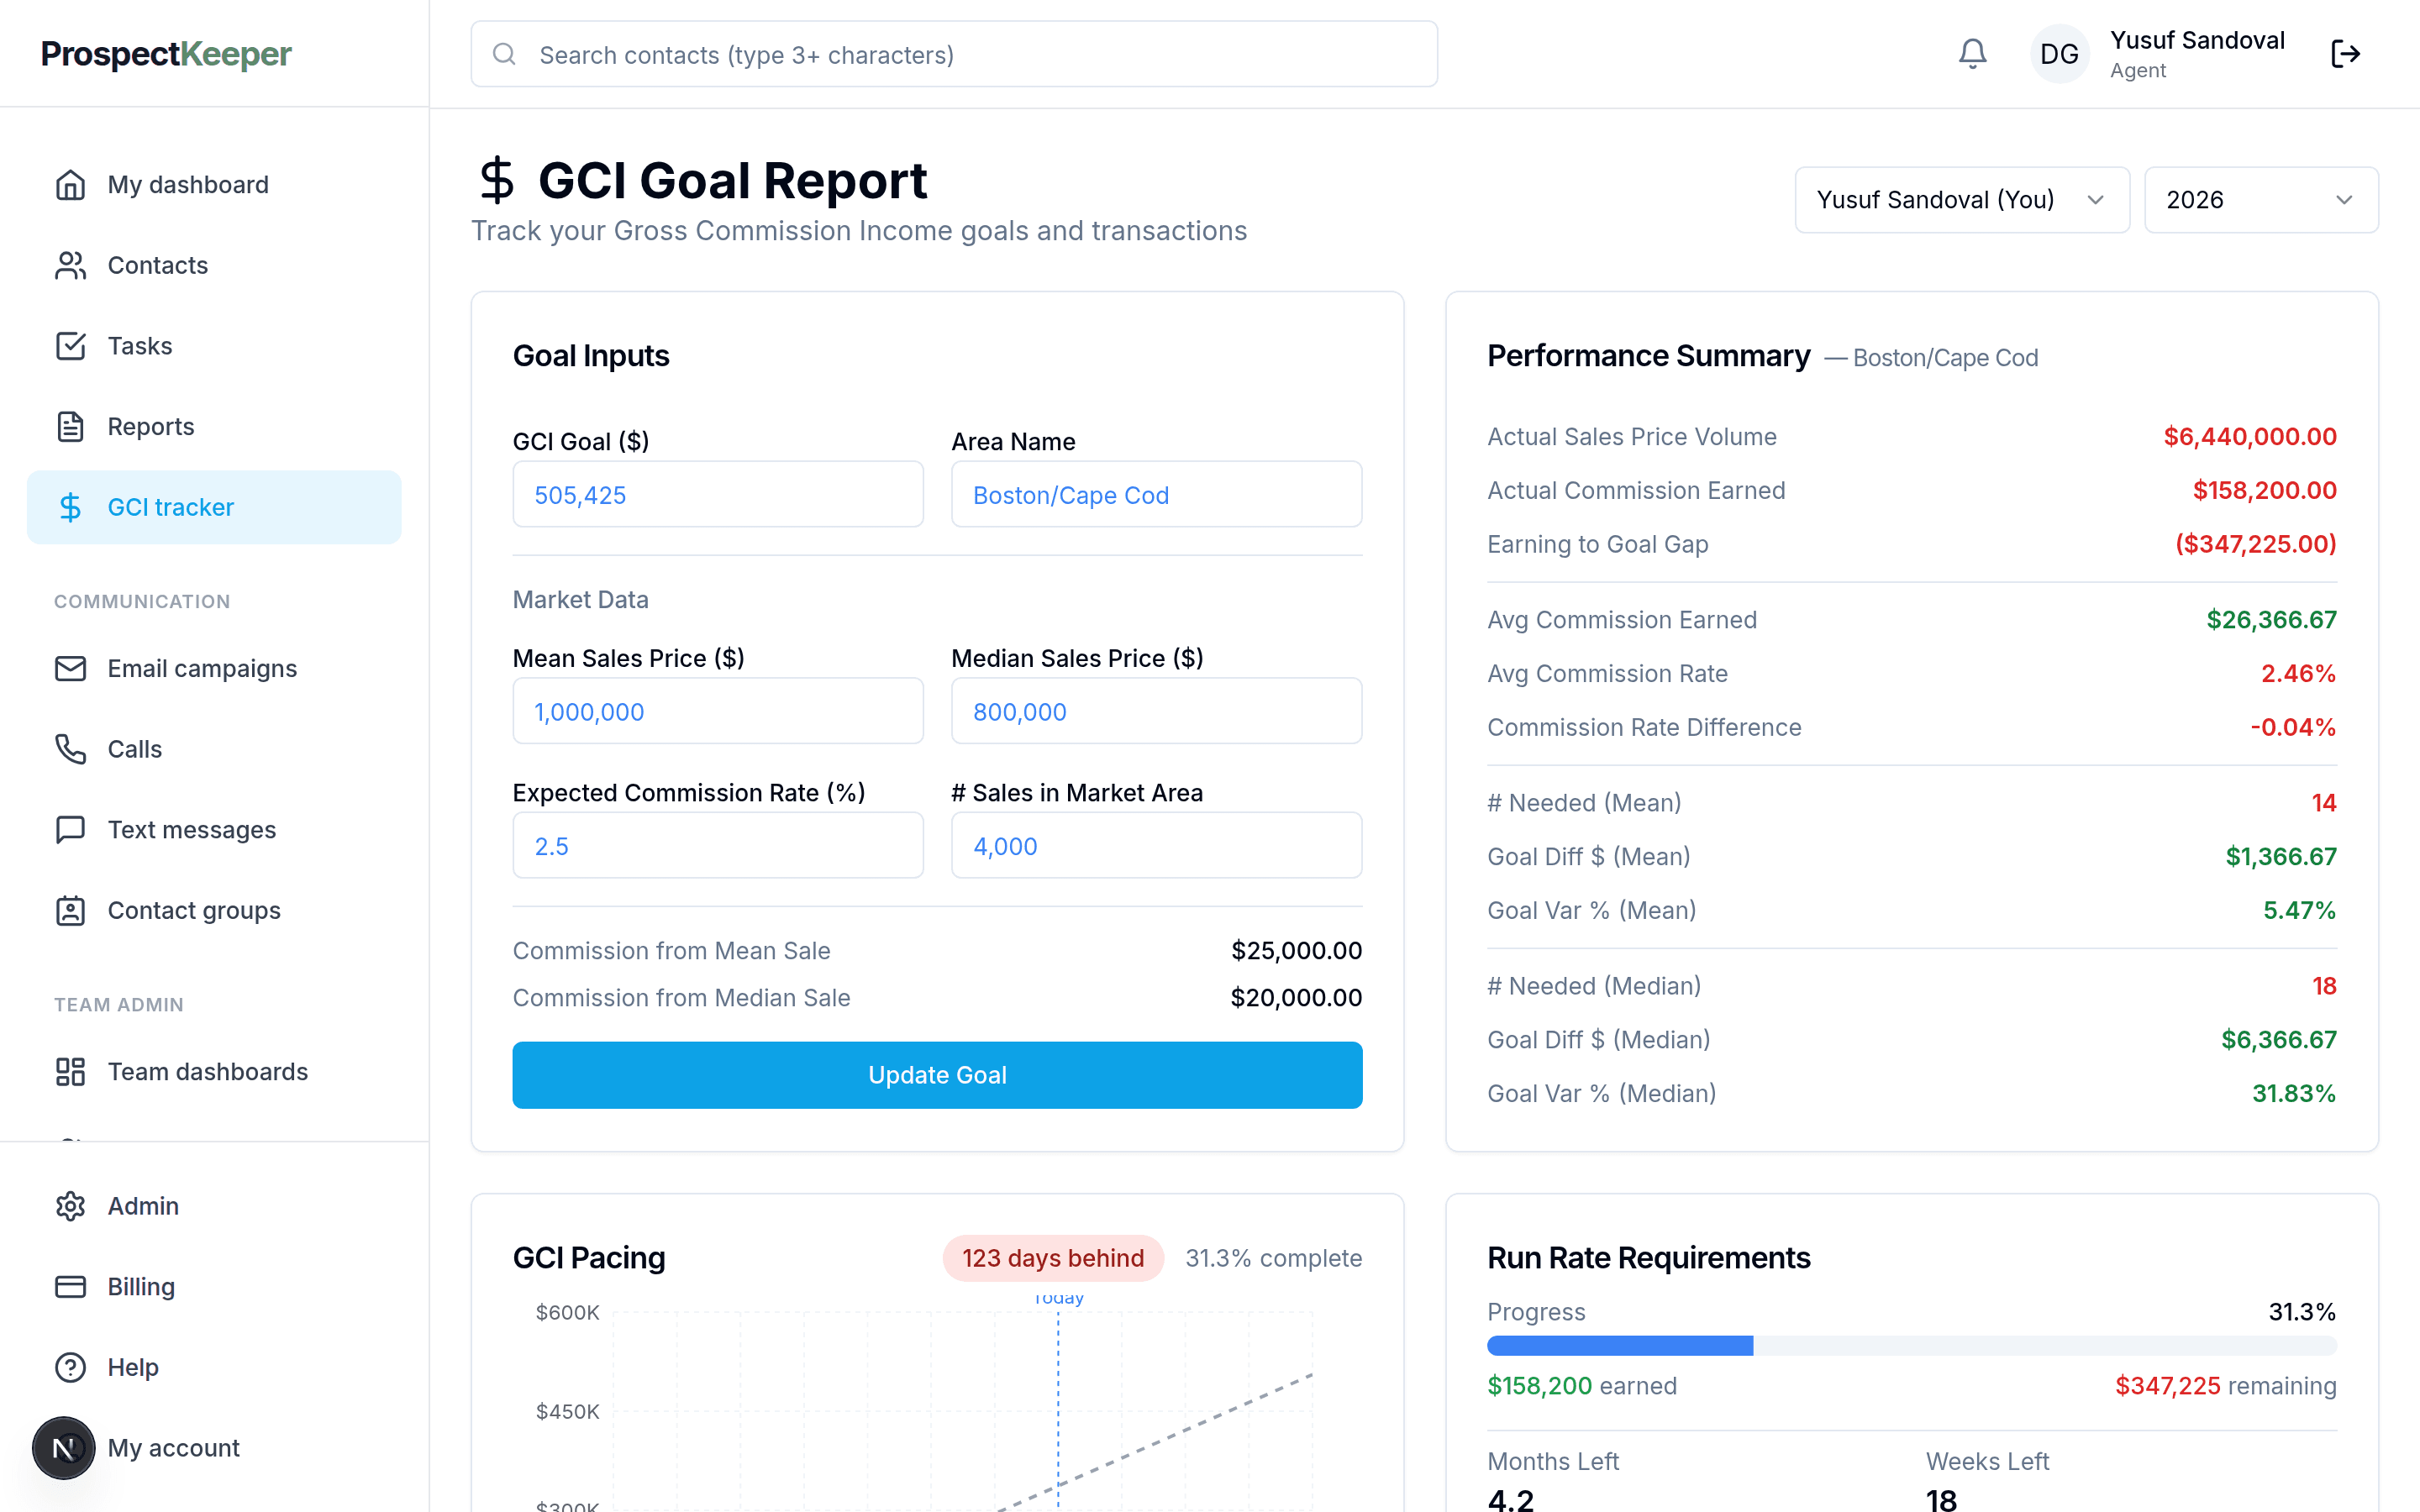The image size is (2420, 1512).
Task: Select Email campaigns menu item
Action: point(214,668)
